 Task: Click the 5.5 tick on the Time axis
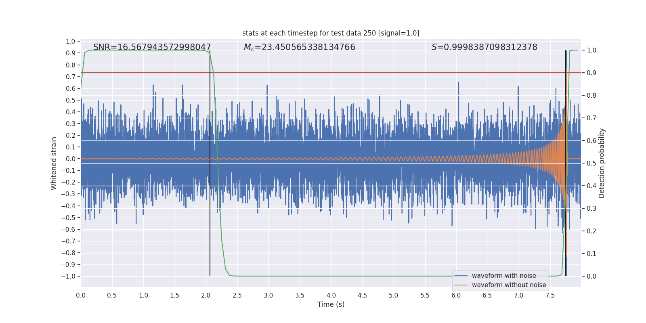[425, 295]
